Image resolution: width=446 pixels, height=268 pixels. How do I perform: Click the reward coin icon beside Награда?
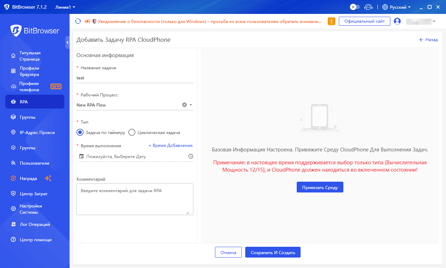[x=13, y=179]
